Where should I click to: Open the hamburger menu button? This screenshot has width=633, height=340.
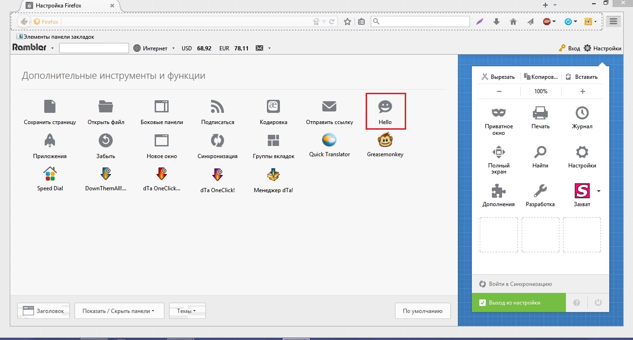click(613, 21)
